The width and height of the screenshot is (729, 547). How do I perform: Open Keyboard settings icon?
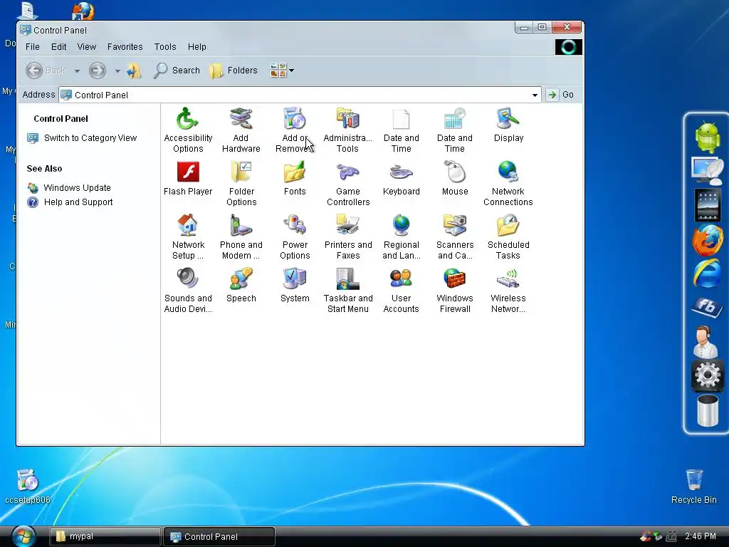pos(402,172)
